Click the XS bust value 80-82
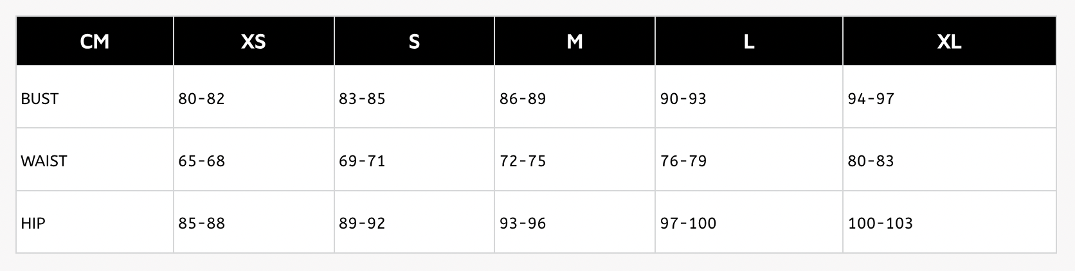 pos(202,99)
